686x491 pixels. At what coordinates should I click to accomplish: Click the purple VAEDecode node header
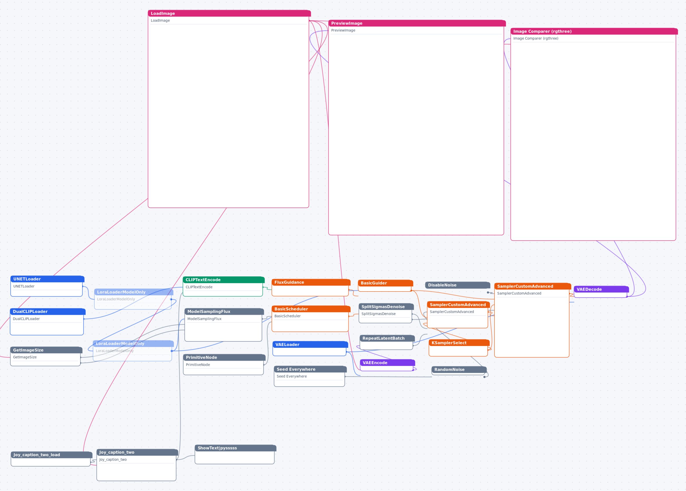tap(601, 289)
